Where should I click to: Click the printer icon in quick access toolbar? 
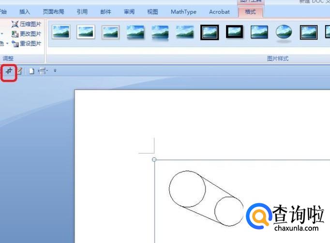[43, 71]
